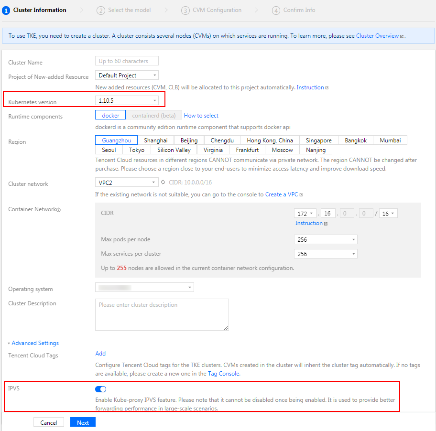
Task: Click Add for Tencent Cloud Tags
Action: (x=100, y=354)
